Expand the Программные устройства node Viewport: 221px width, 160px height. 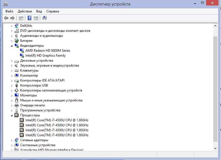click(x=12, y=111)
